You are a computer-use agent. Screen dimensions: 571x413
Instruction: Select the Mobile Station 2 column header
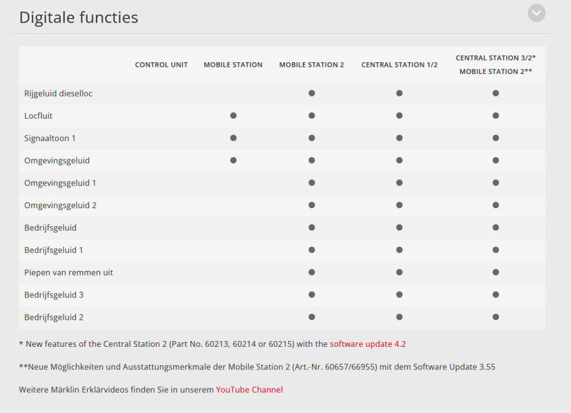311,65
